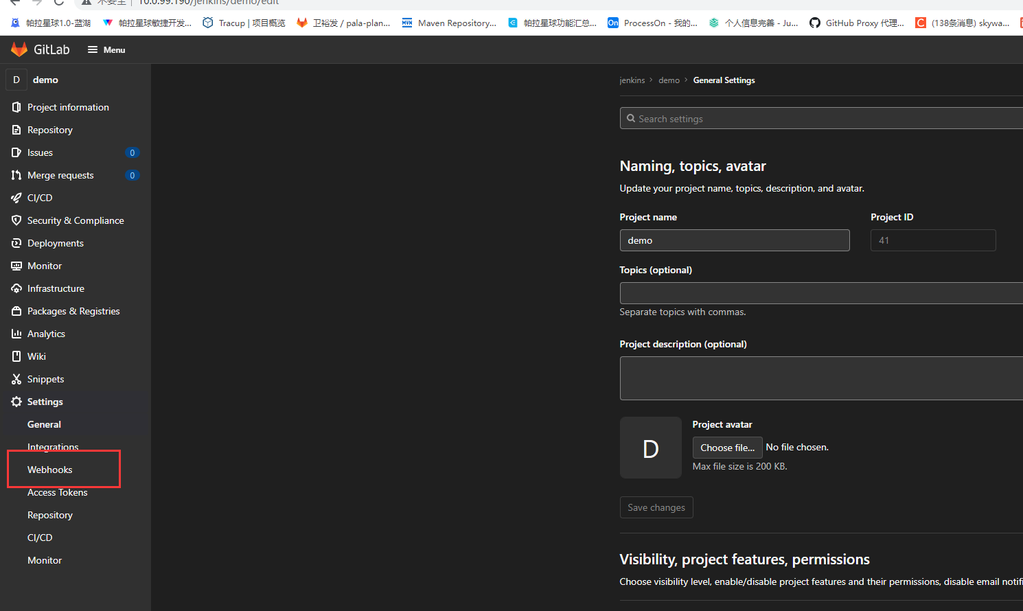This screenshot has width=1023, height=611.
Task: Open Repository under Settings submenu
Action: 50,515
